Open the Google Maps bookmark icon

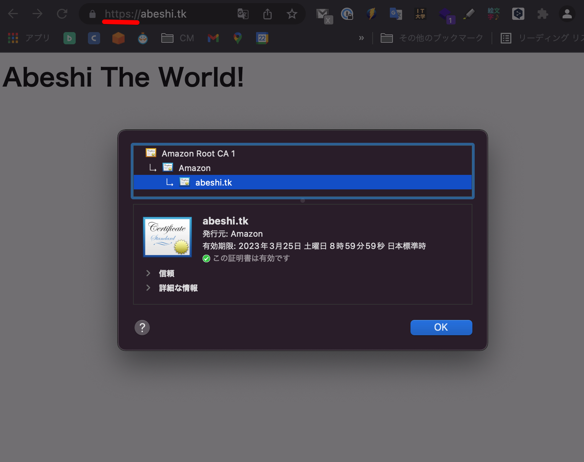[237, 38]
